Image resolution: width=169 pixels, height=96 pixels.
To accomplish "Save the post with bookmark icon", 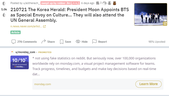I will tap(62, 42).
